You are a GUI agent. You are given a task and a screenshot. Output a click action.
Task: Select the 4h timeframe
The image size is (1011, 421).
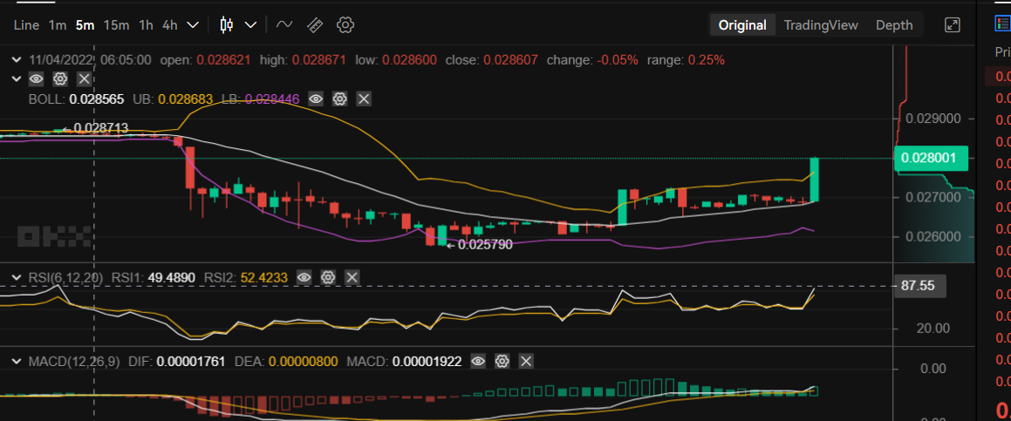[x=169, y=25]
